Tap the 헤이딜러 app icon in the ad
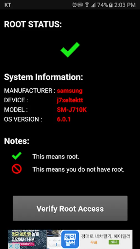This screenshot has height=249, width=140. coord(70,240)
